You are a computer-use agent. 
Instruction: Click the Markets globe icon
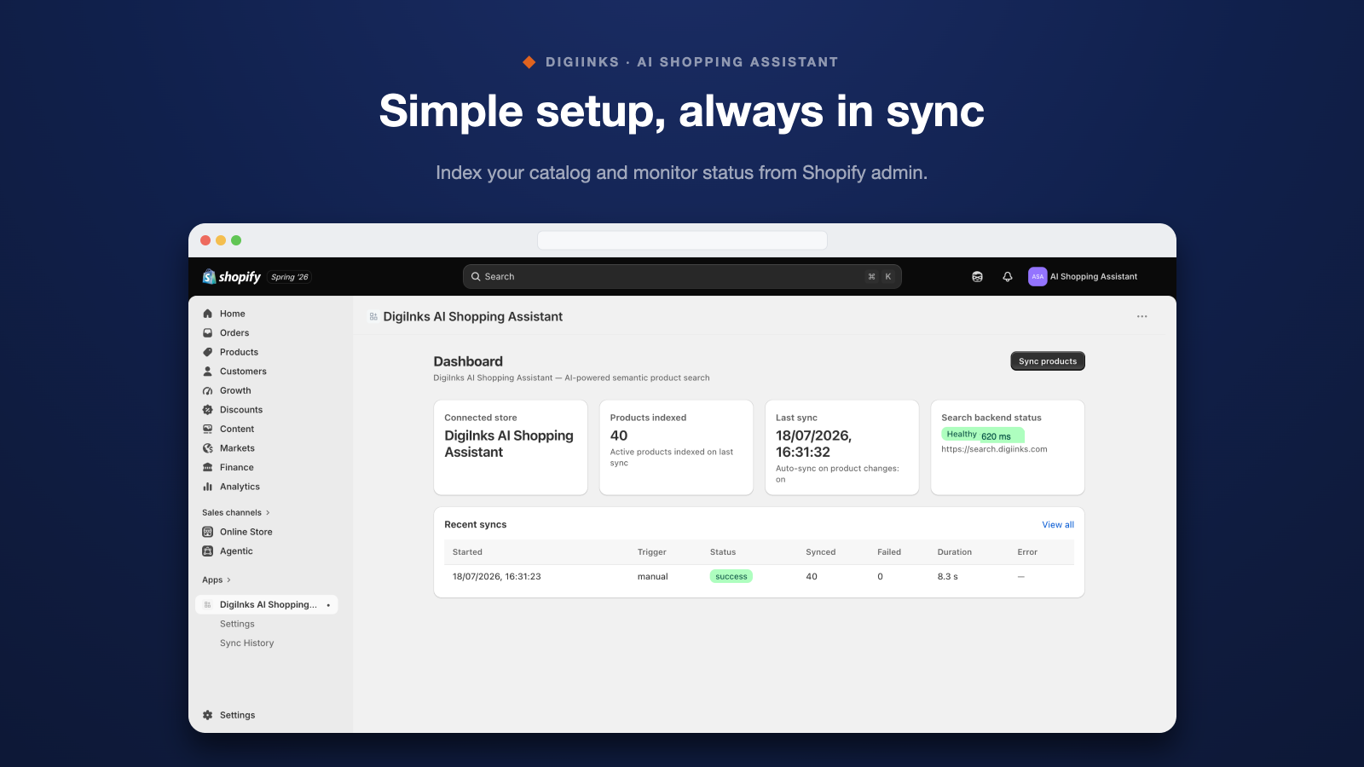[207, 448]
